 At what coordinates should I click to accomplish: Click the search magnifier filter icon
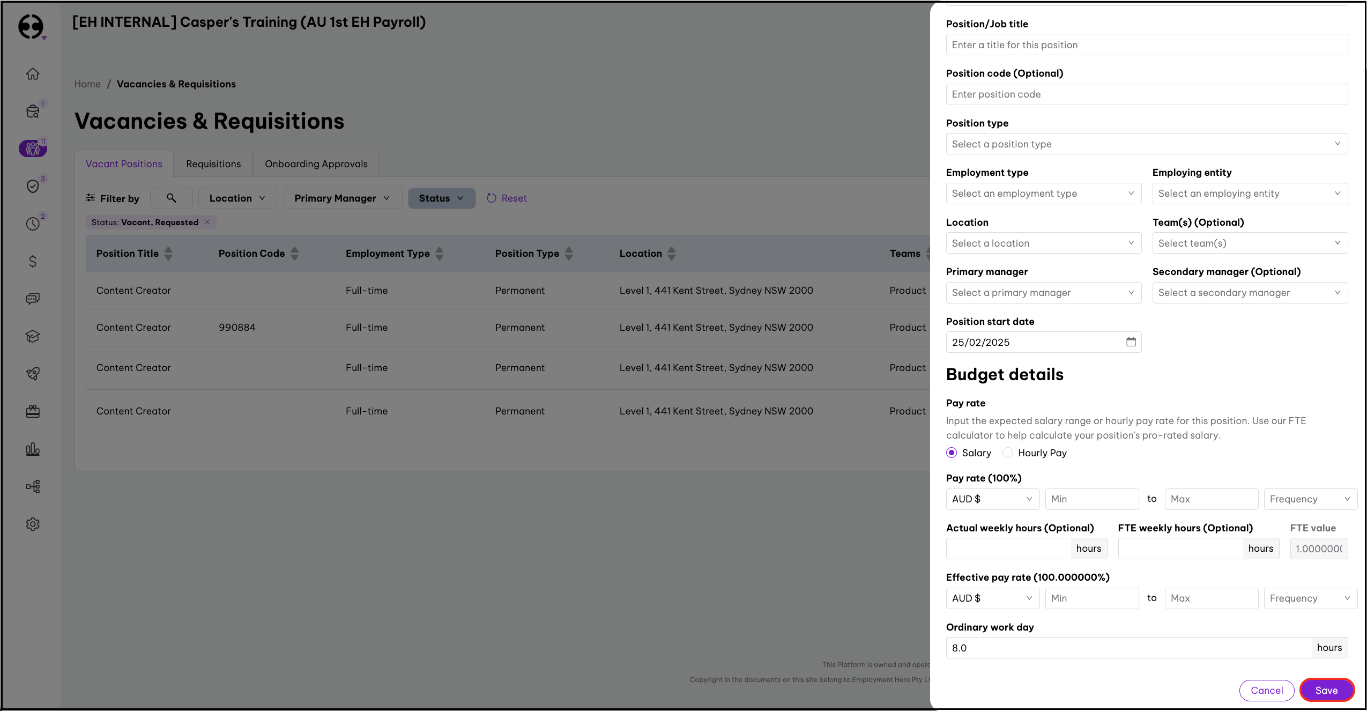pos(172,198)
